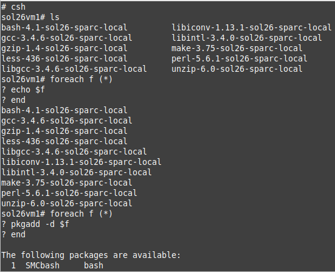Click the SMCbash package entry
The height and width of the screenshot is (272, 335).
[57, 265]
